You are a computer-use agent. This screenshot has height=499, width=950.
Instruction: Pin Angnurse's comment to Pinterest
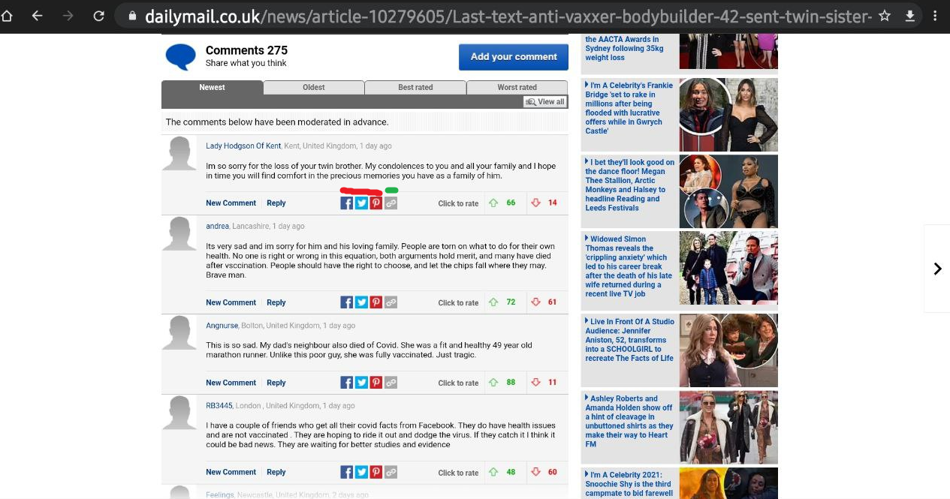375,382
